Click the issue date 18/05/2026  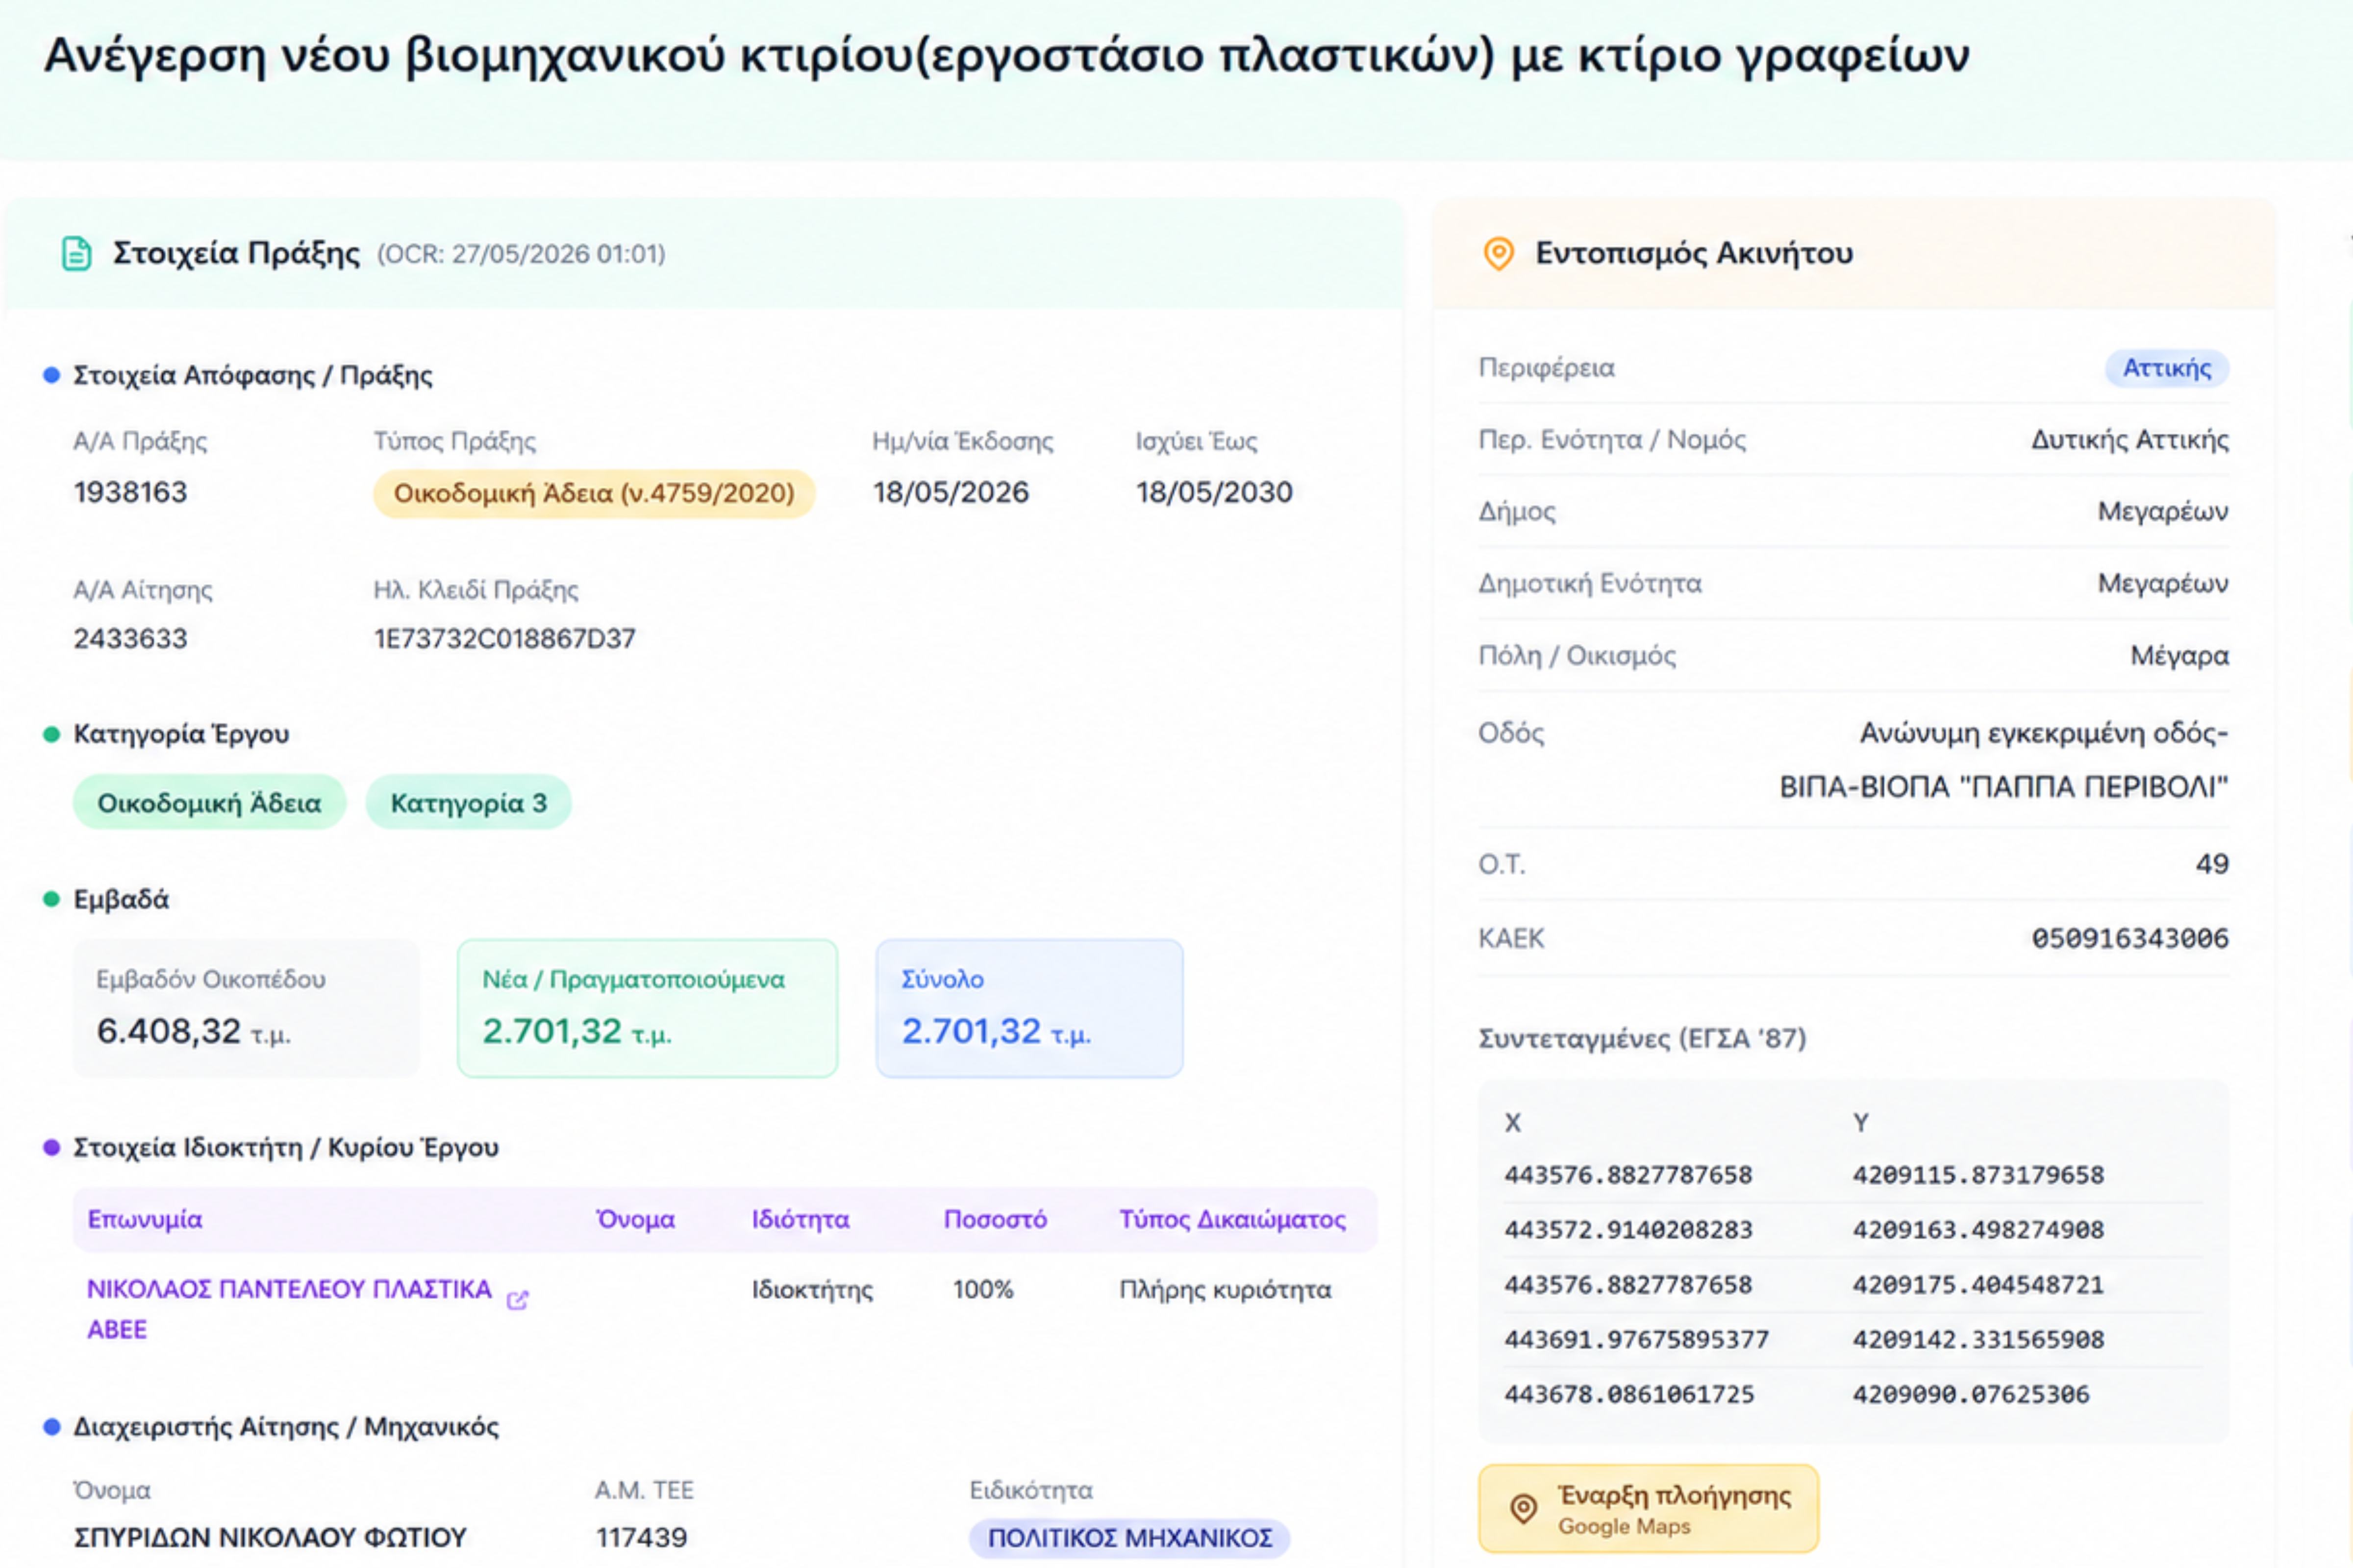[951, 493]
